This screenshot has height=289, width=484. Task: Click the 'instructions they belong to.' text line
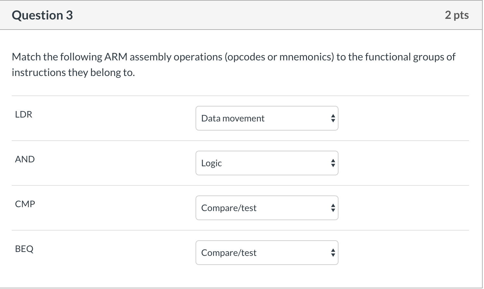73,72
